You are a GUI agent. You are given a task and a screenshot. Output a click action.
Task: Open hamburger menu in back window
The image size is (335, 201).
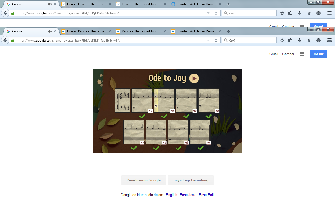330,13
